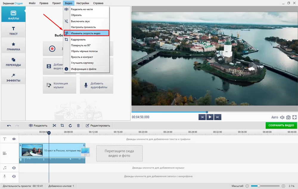The image size is (298, 189).
Task: Click the 00:20:00 mark on timeline ruler
Action: (143, 132)
